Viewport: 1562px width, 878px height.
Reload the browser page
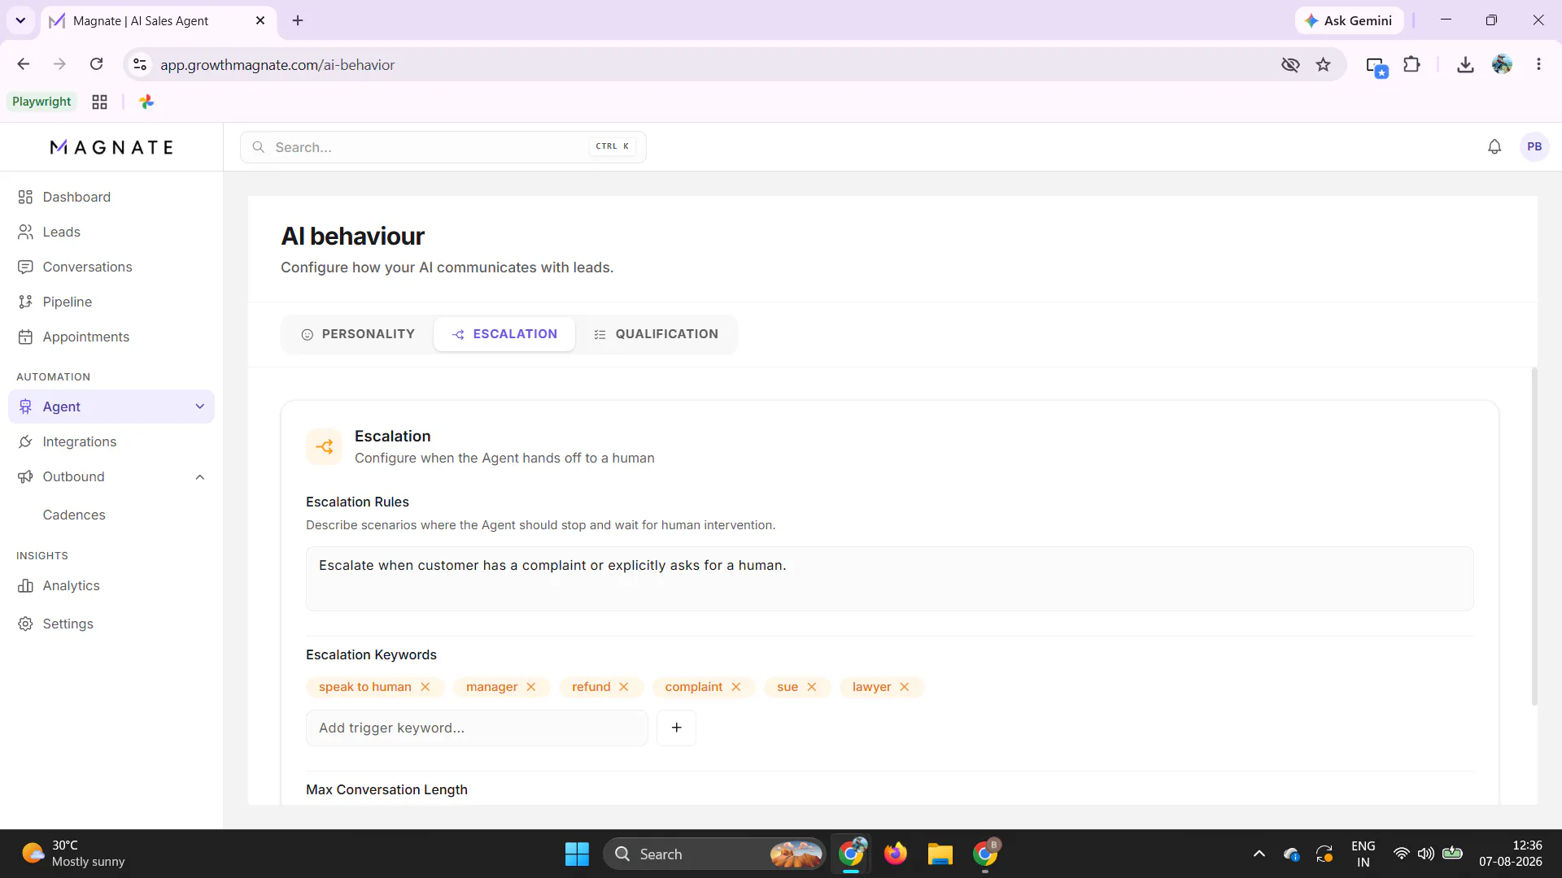pyautogui.click(x=96, y=64)
